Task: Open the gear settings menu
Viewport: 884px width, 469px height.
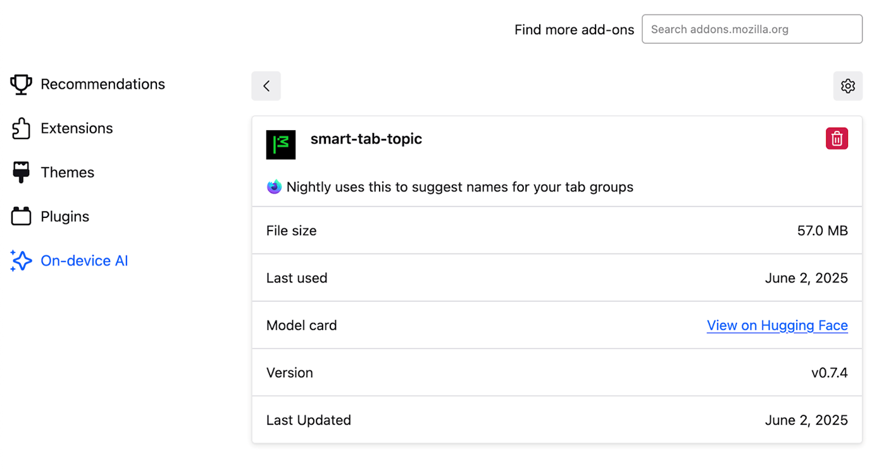Action: click(848, 86)
